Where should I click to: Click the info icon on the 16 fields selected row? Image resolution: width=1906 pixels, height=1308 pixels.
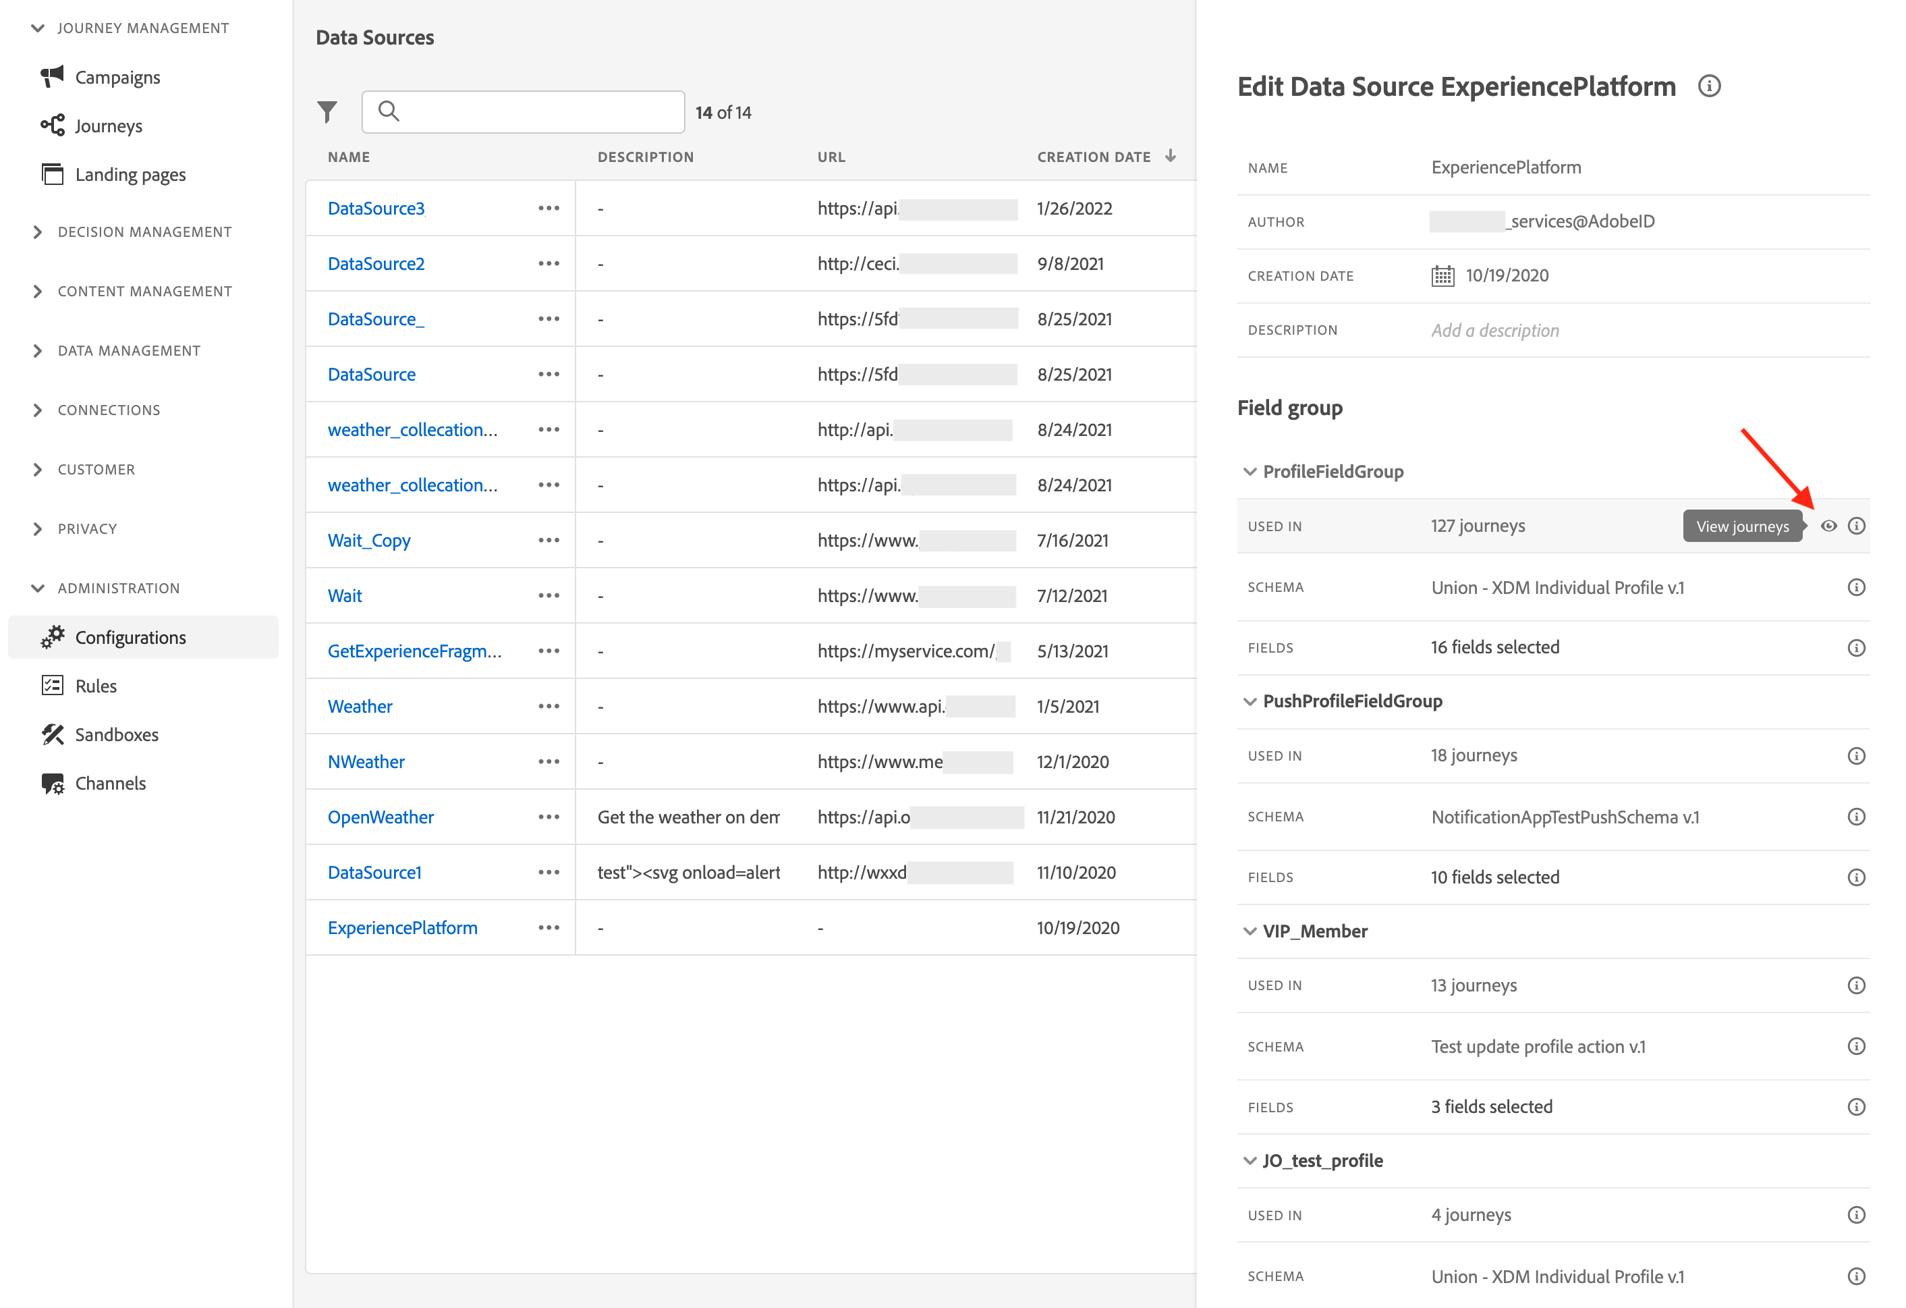click(x=1856, y=647)
